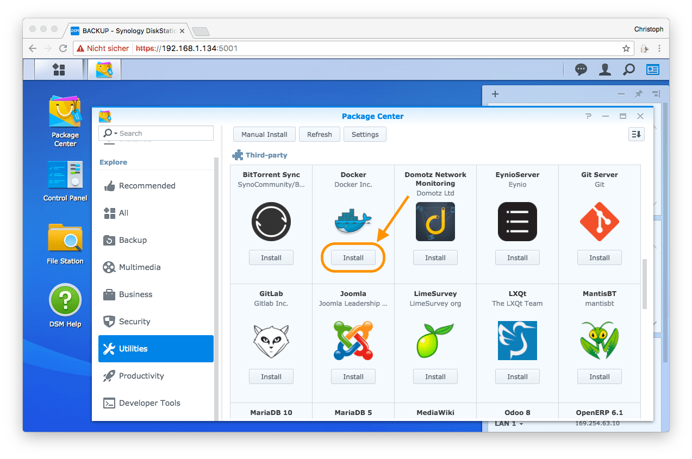This screenshot has height=459, width=692.
Task: Click the package list vertical scrollbar
Action: (x=645, y=284)
